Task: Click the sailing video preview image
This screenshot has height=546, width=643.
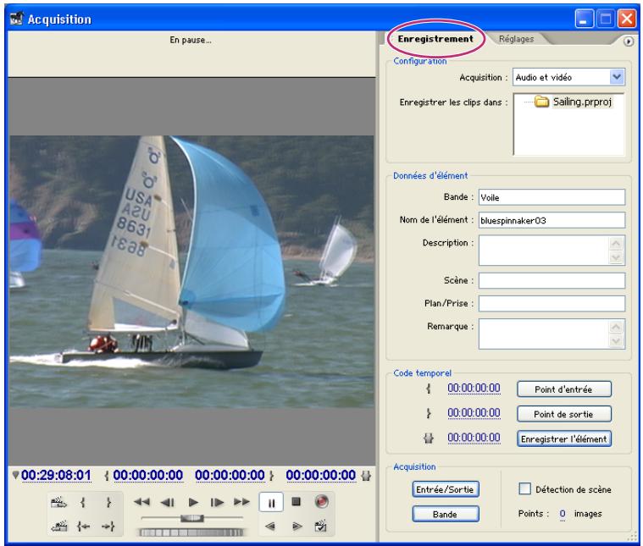Action: point(191,272)
